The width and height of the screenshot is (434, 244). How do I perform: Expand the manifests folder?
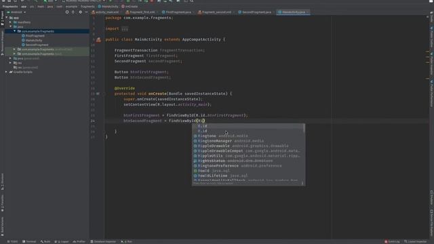coord(11,22)
